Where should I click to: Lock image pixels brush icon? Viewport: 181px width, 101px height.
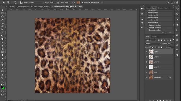(x=153, y=47)
